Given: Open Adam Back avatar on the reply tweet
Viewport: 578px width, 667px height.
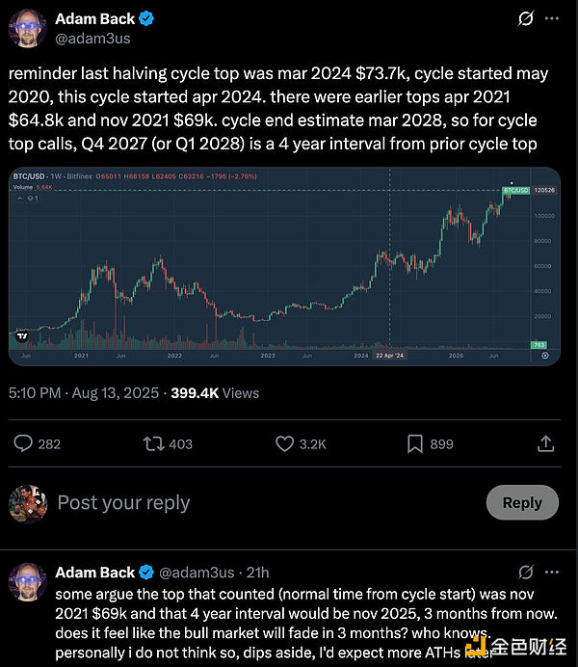Looking at the screenshot, I should point(28,581).
